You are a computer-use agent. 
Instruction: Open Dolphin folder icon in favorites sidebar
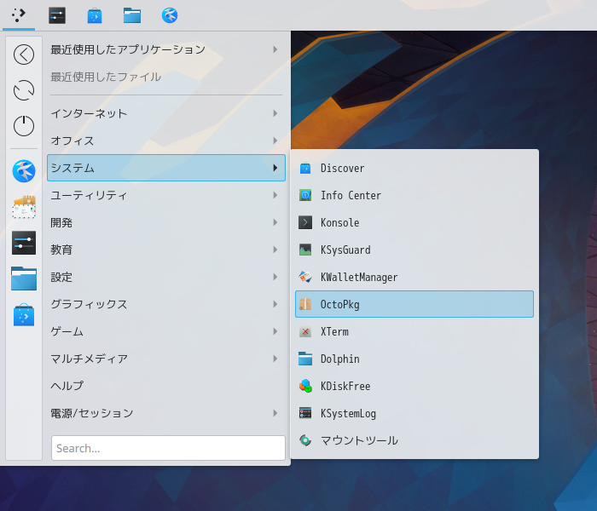[24, 278]
